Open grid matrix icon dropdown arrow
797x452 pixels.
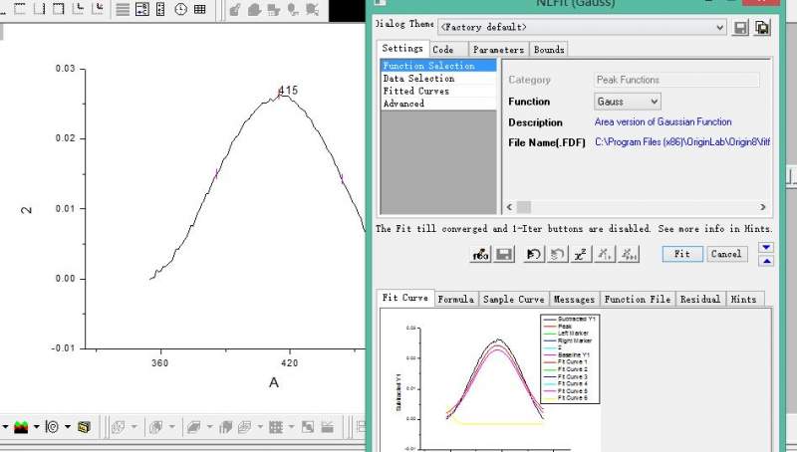[291, 427]
